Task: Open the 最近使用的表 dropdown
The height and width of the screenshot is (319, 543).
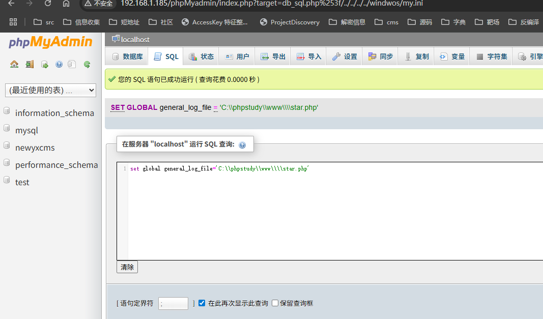Action: pos(50,90)
